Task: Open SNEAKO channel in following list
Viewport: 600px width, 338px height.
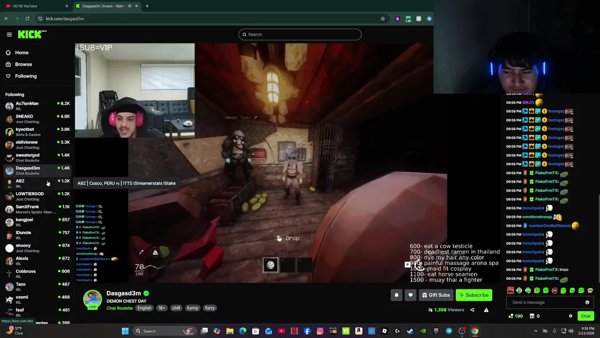Action: (x=37, y=119)
